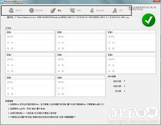Open the 固件包 firmware image selector
Viewport: 161px width, 125px height.
(x=15, y=10)
